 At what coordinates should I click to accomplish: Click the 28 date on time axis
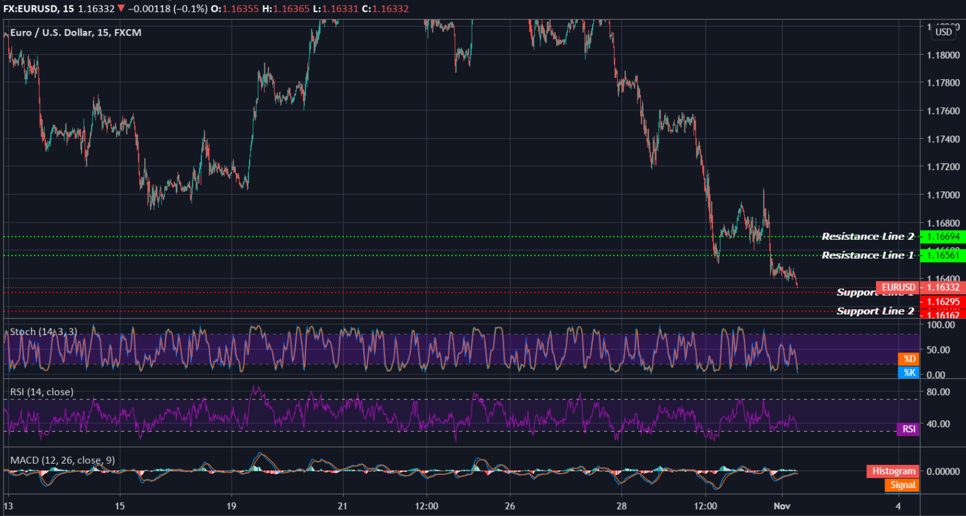(621, 506)
